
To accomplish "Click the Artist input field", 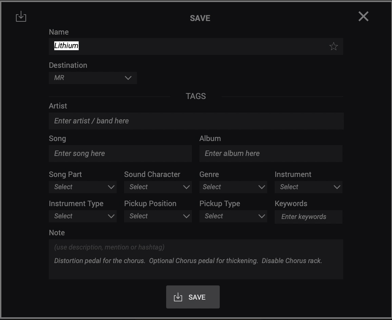I will [196, 121].
